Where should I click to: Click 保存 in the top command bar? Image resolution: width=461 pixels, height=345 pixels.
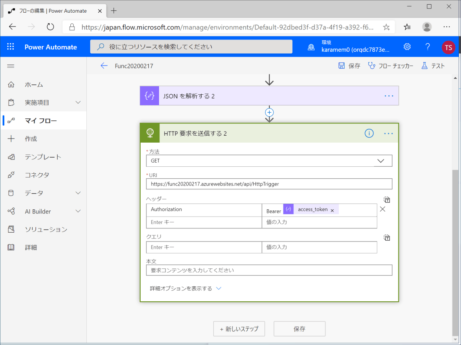[349, 66]
